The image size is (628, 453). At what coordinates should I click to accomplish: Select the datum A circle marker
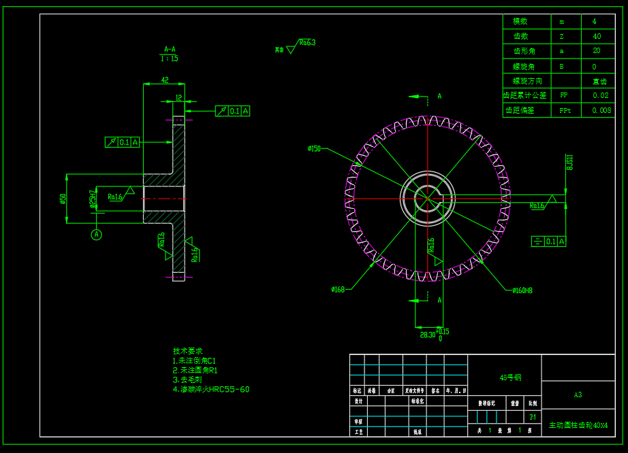[97, 235]
